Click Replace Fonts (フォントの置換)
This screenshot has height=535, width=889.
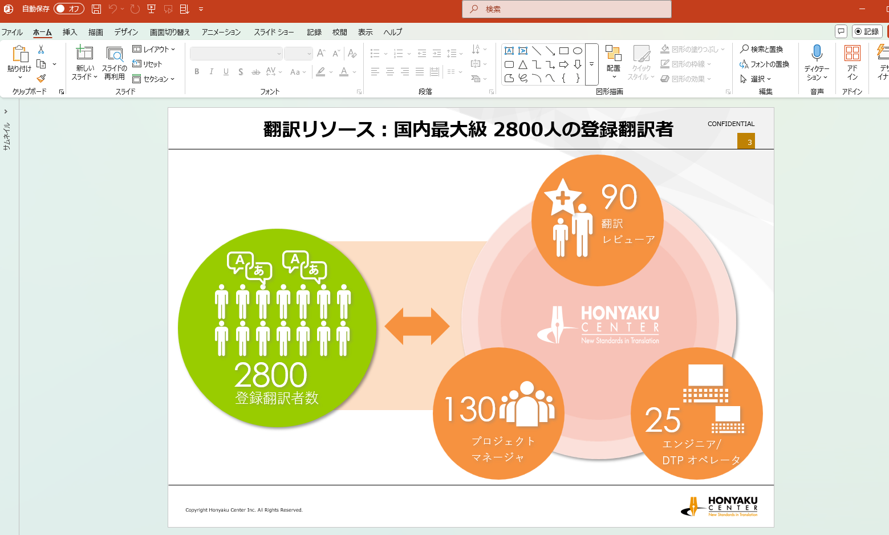point(765,64)
